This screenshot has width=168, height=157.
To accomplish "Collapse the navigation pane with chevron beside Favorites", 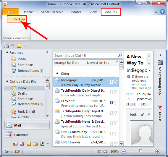I will [47, 52].
